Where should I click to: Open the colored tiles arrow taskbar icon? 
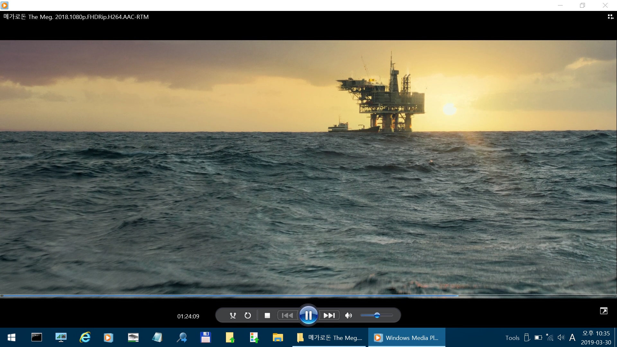[x=254, y=337]
